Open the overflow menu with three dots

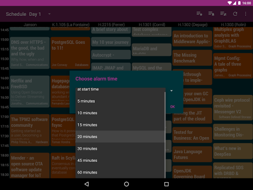point(246,14)
